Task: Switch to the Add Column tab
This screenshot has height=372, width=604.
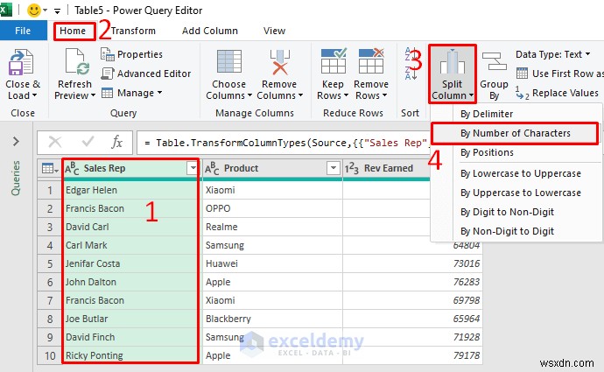Action: pyautogui.click(x=210, y=31)
